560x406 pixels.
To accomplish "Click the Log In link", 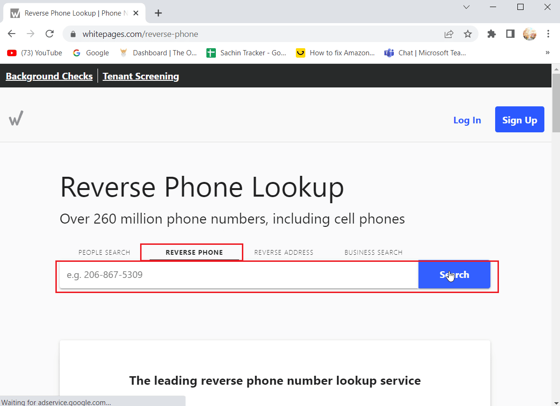I will [467, 120].
